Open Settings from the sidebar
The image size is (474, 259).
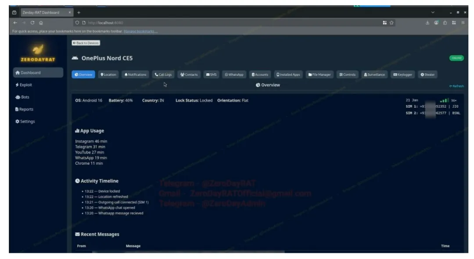coord(25,121)
